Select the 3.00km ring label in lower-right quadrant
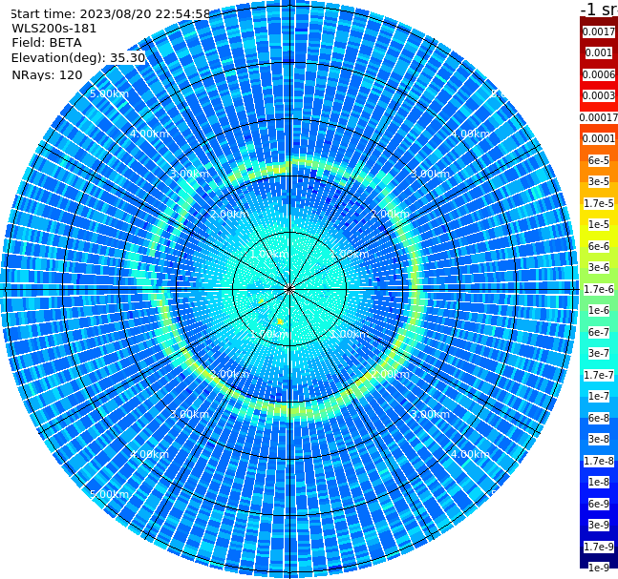Viewport: 618px width, 579px height. click(x=431, y=415)
